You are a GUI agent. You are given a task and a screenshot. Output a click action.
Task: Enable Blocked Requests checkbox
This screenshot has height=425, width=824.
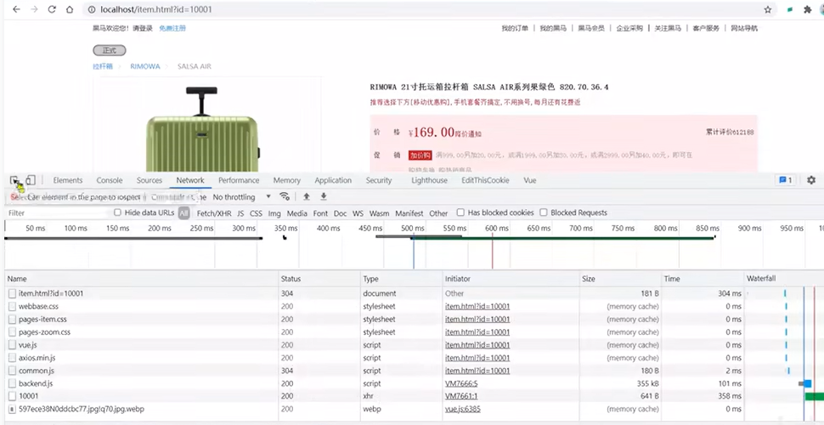[x=544, y=212]
